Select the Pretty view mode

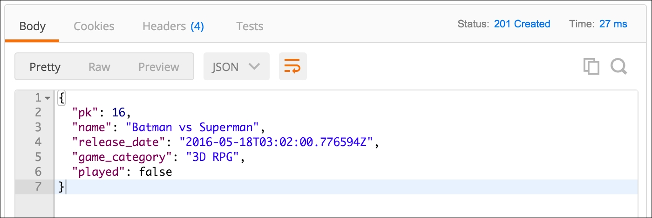click(45, 67)
